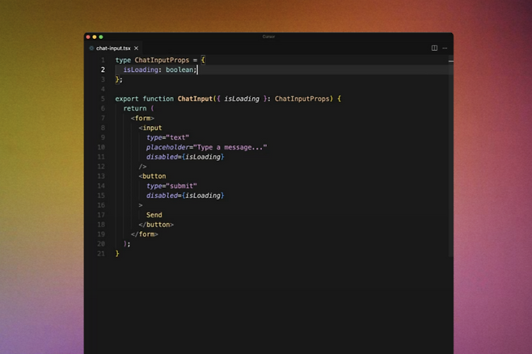This screenshot has height=354, width=532.
Task: Click line number 13 in the gutter
Action: tap(101, 175)
